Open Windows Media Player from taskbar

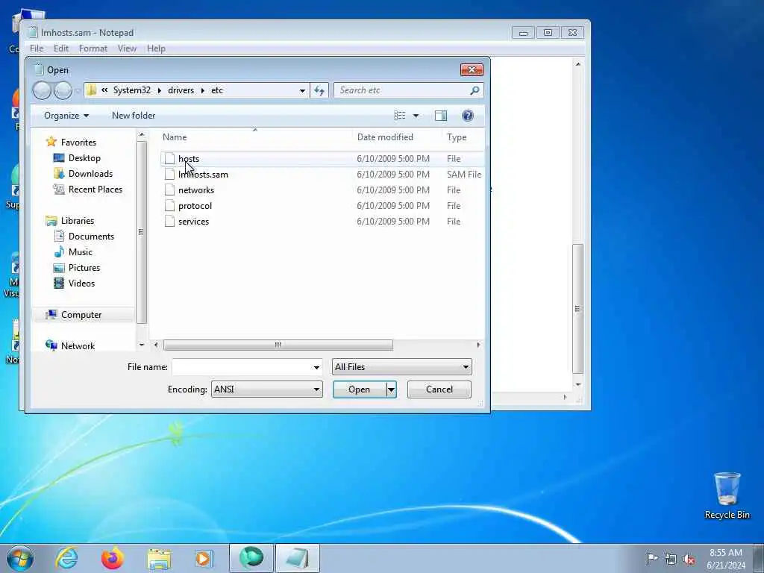(203, 558)
